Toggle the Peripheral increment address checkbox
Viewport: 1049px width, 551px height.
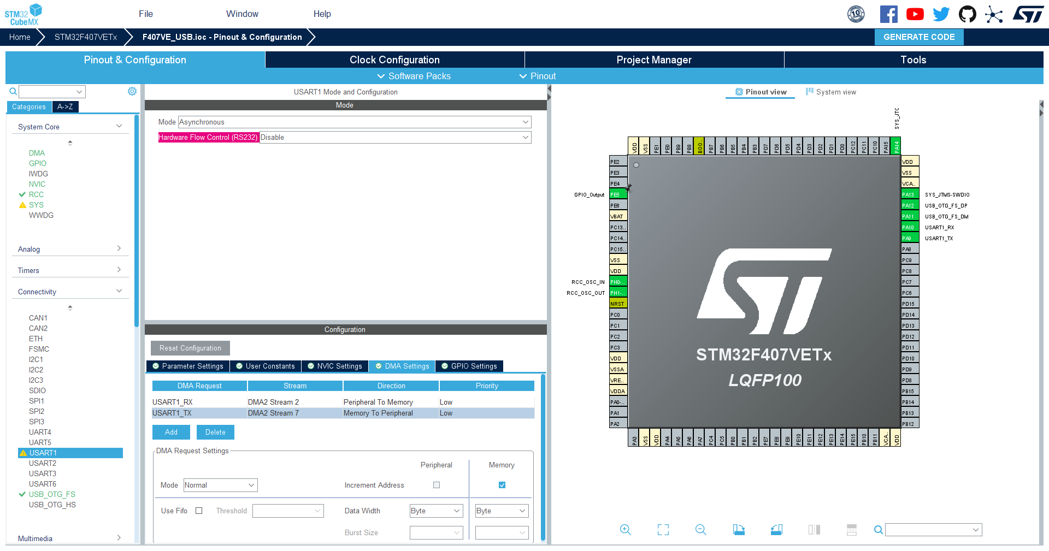pos(437,485)
